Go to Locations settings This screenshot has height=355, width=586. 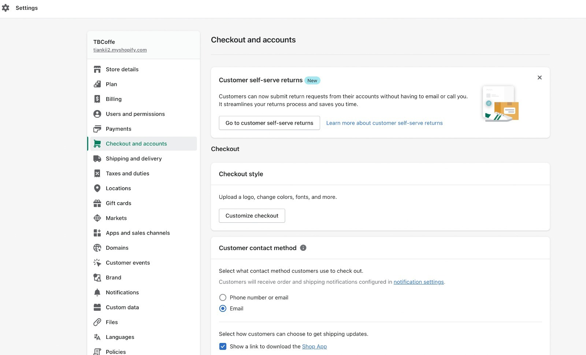(118, 188)
